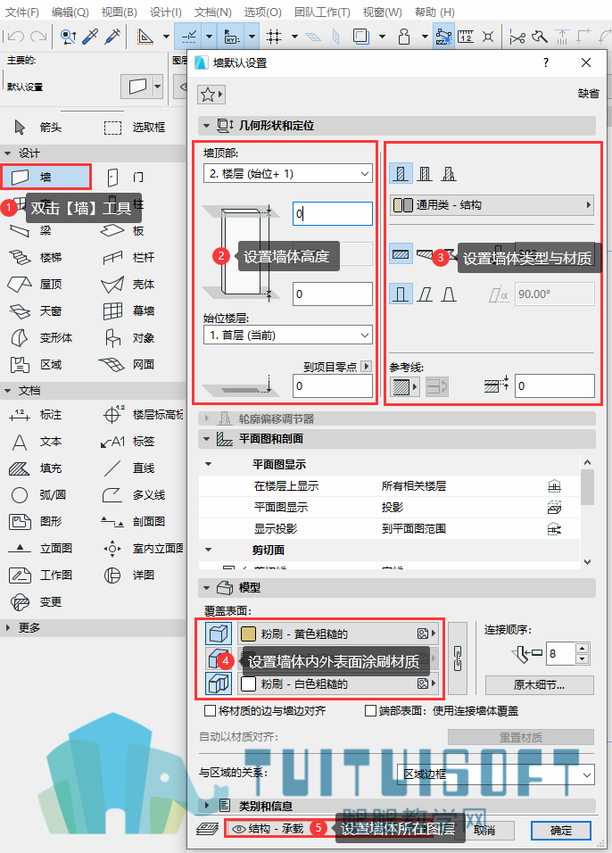Select double-slanted wall profile icon
The height and width of the screenshot is (853, 612).
tap(449, 294)
